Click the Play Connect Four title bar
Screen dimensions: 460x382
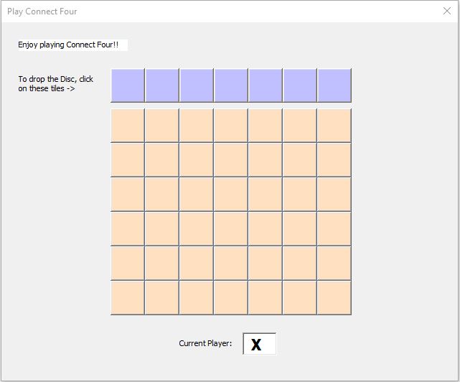click(x=215, y=11)
